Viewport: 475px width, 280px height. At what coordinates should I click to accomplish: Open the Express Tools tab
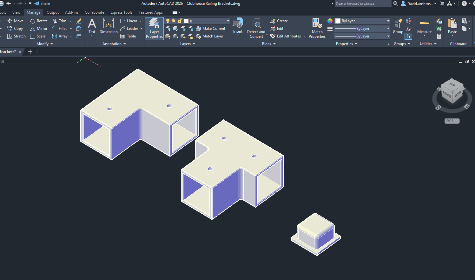pyautogui.click(x=121, y=12)
